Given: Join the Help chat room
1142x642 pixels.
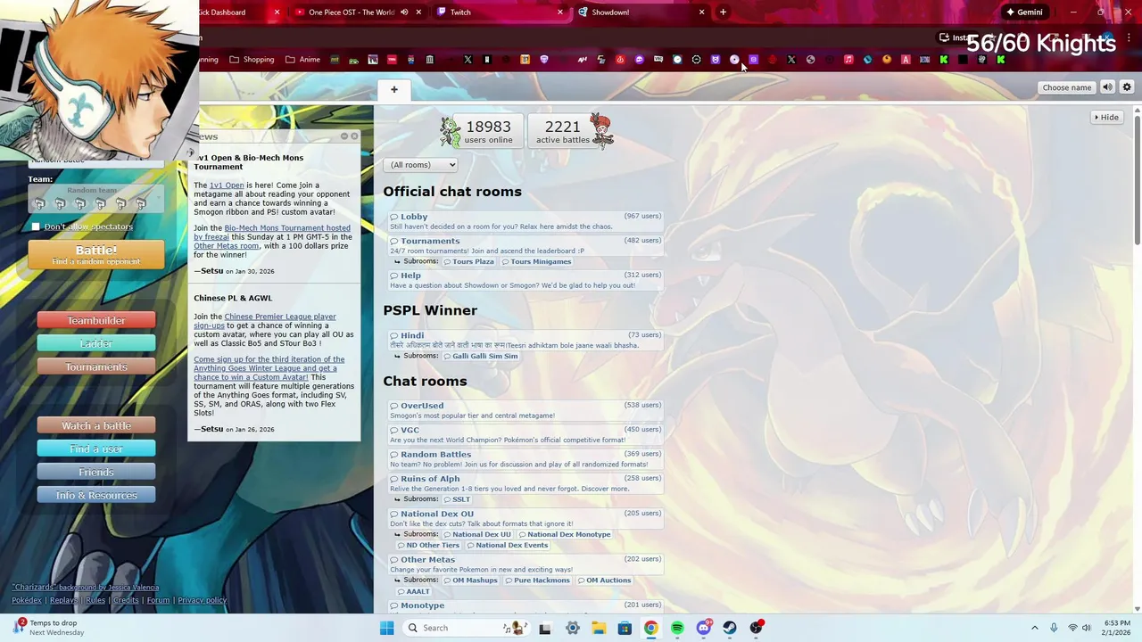Looking at the screenshot, I should pos(525,280).
